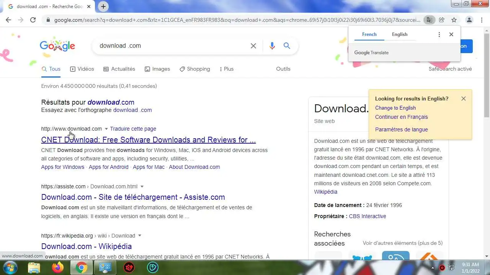Open the Wikipédia link in knowledge panel
Screen dimensions: 490x275
coord(326,192)
